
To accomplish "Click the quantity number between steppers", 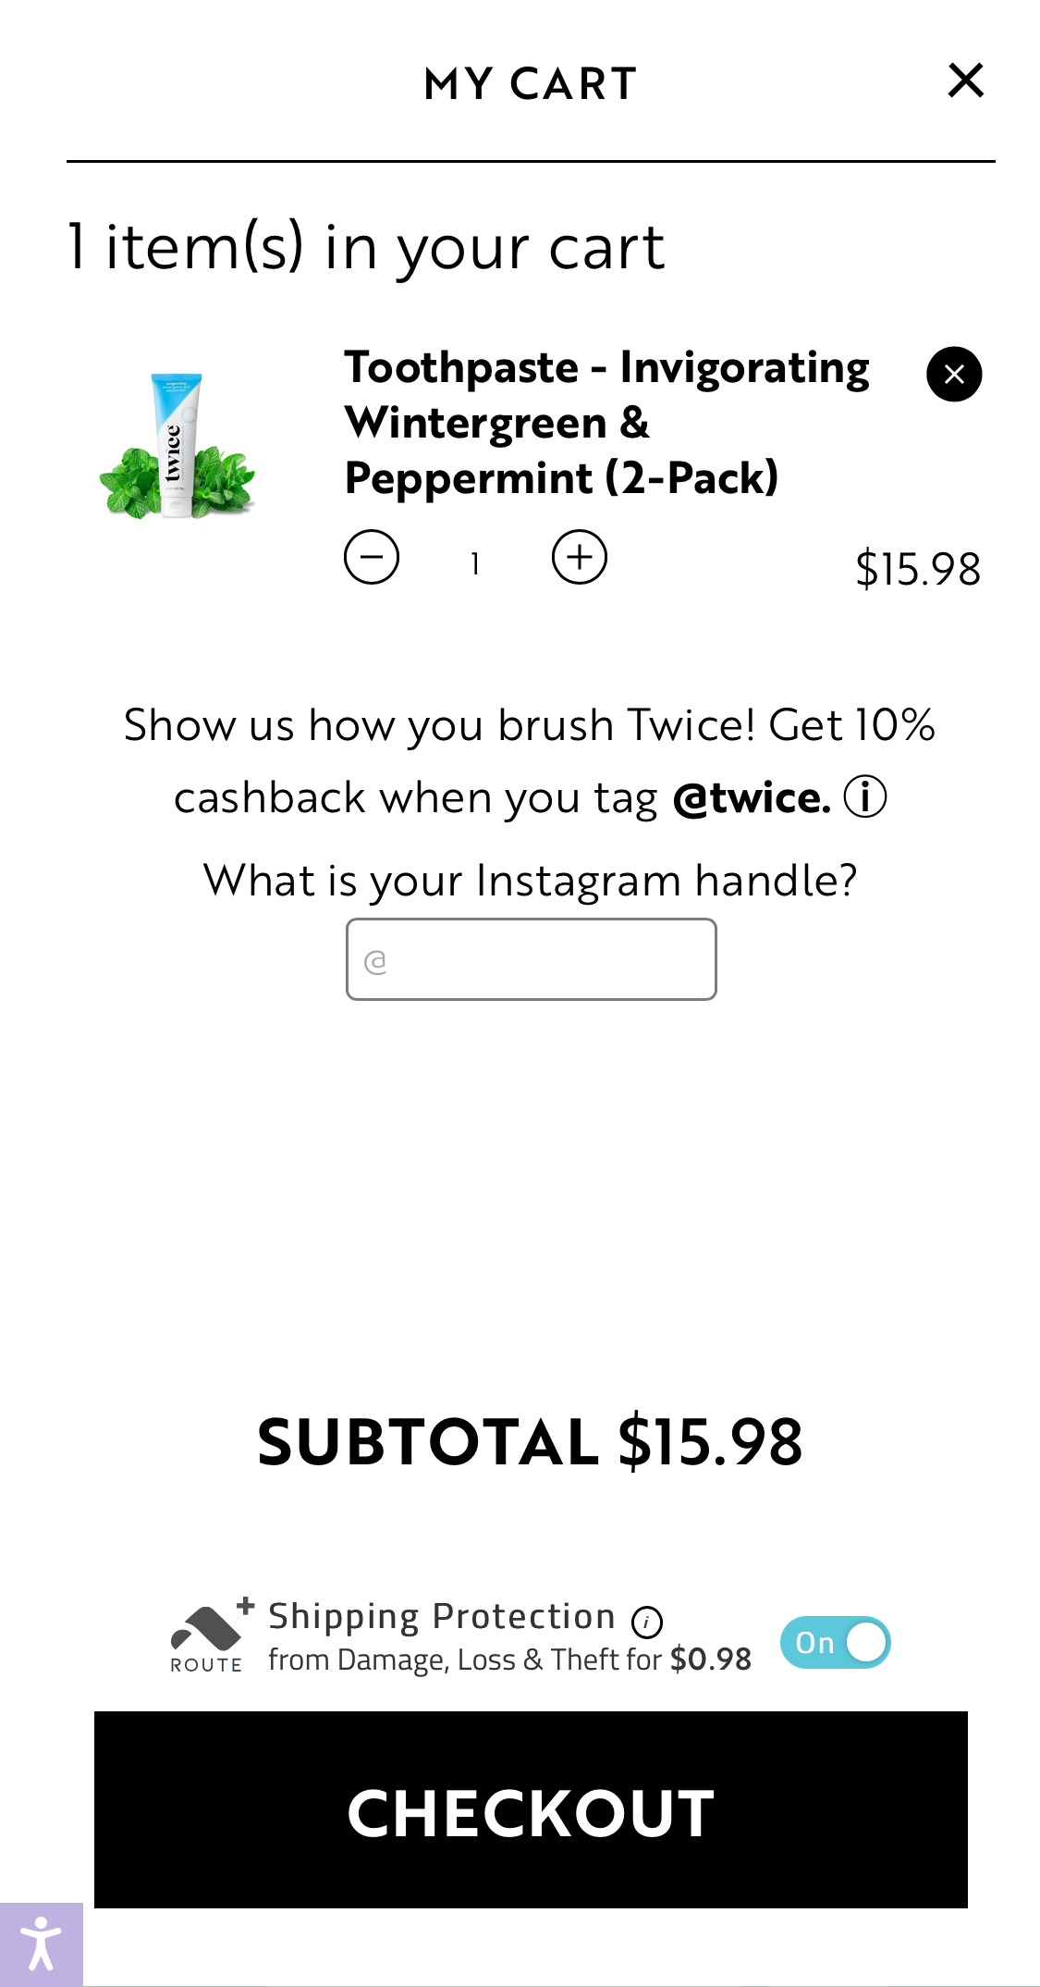I will point(475,563).
